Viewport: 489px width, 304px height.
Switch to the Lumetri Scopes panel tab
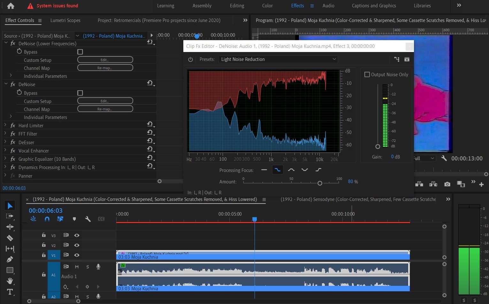65,20
